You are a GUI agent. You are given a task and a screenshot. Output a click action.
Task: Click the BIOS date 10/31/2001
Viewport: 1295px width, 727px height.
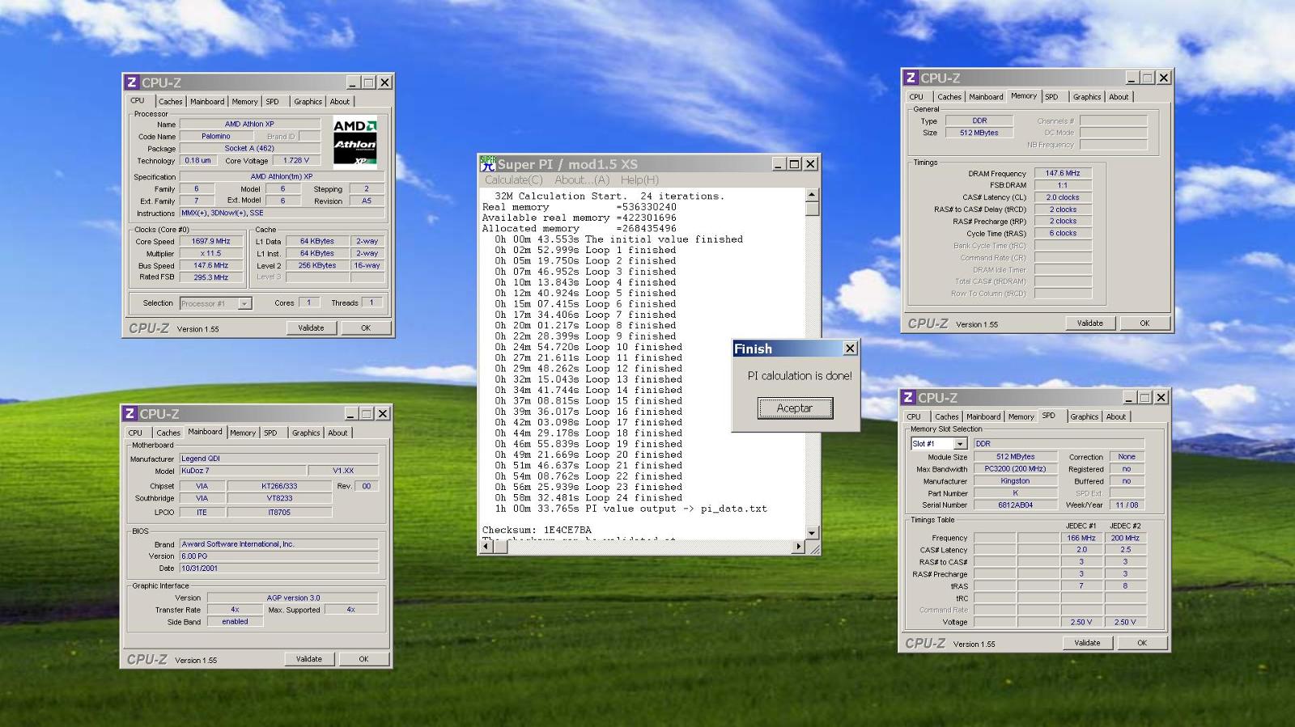278,568
